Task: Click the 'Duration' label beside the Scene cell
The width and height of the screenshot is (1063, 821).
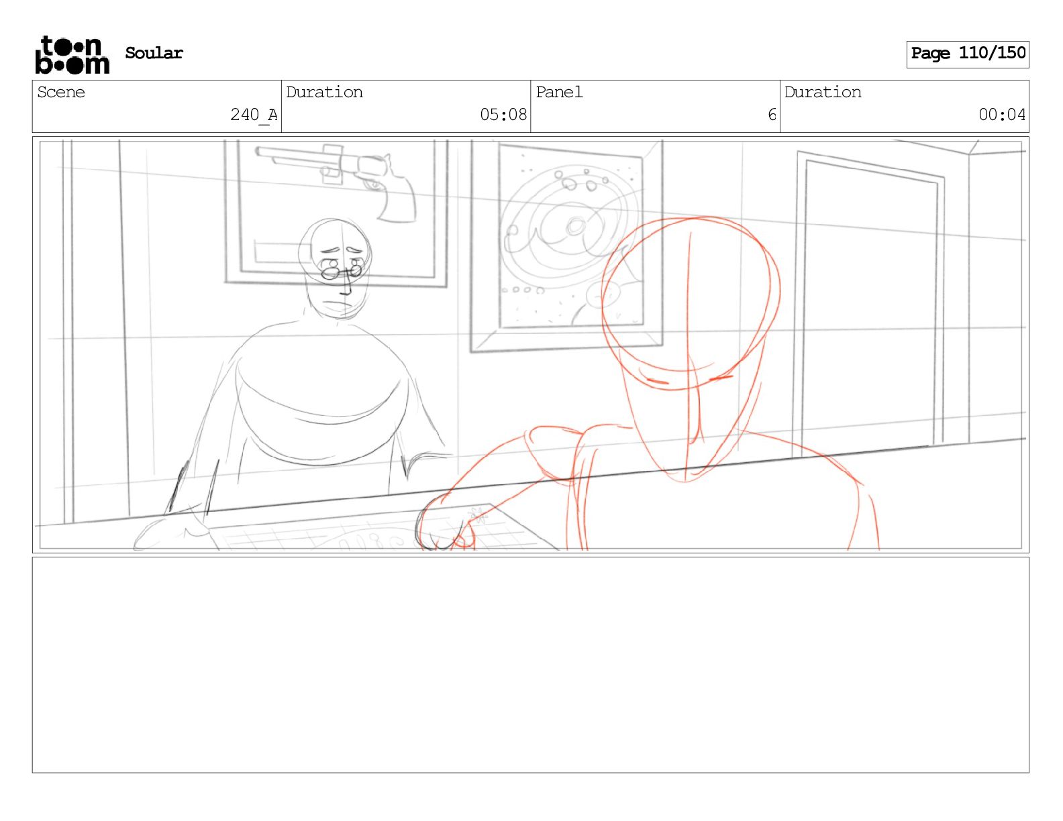Action: [x=324, y=92]
